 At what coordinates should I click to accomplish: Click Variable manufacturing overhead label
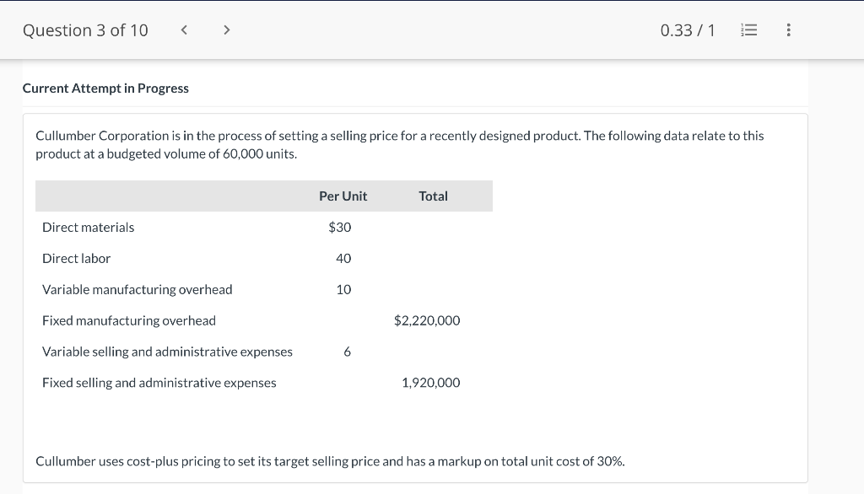pos(138,290)
